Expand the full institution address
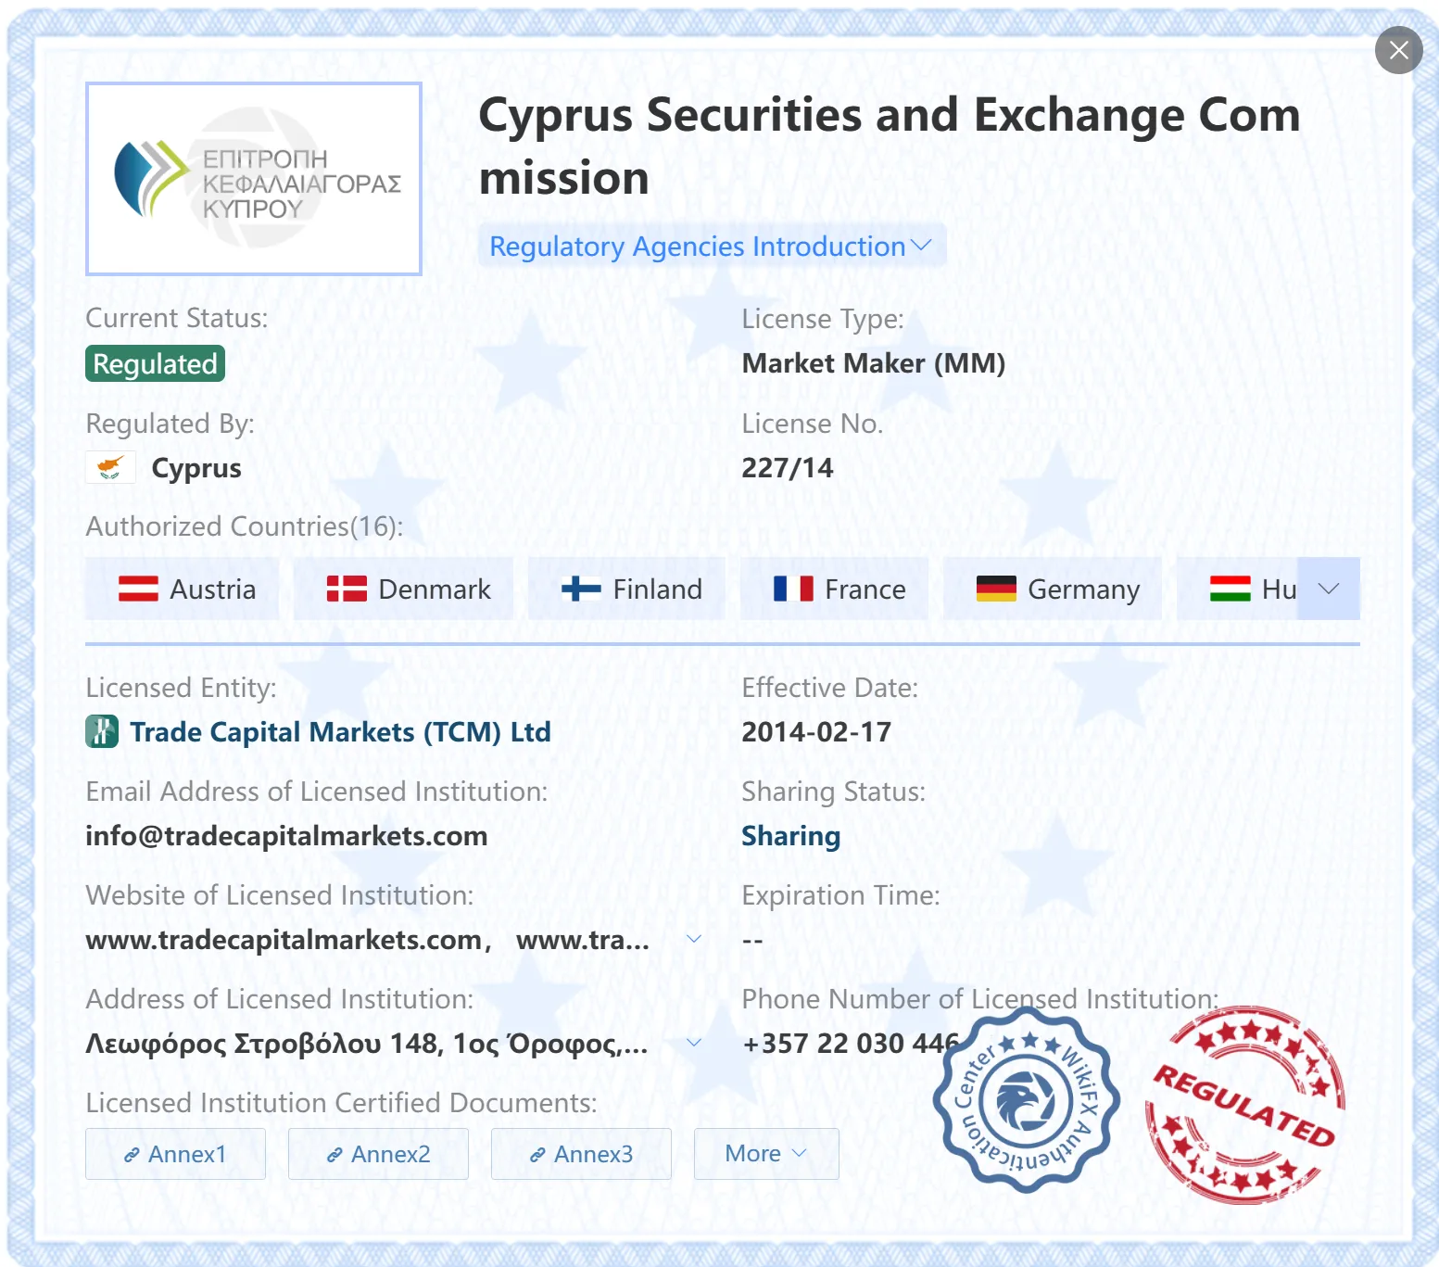 click(693, 1043)
